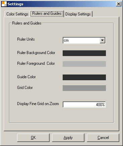Viewport: 123px width, 146px height.
Task: Click the Settings title bar text
Action: pyautogui.click(x=15, y=4)
